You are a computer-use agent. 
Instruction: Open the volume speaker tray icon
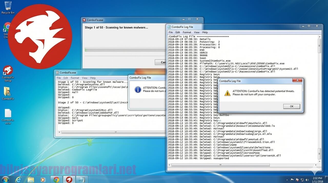tap(307, 179)
